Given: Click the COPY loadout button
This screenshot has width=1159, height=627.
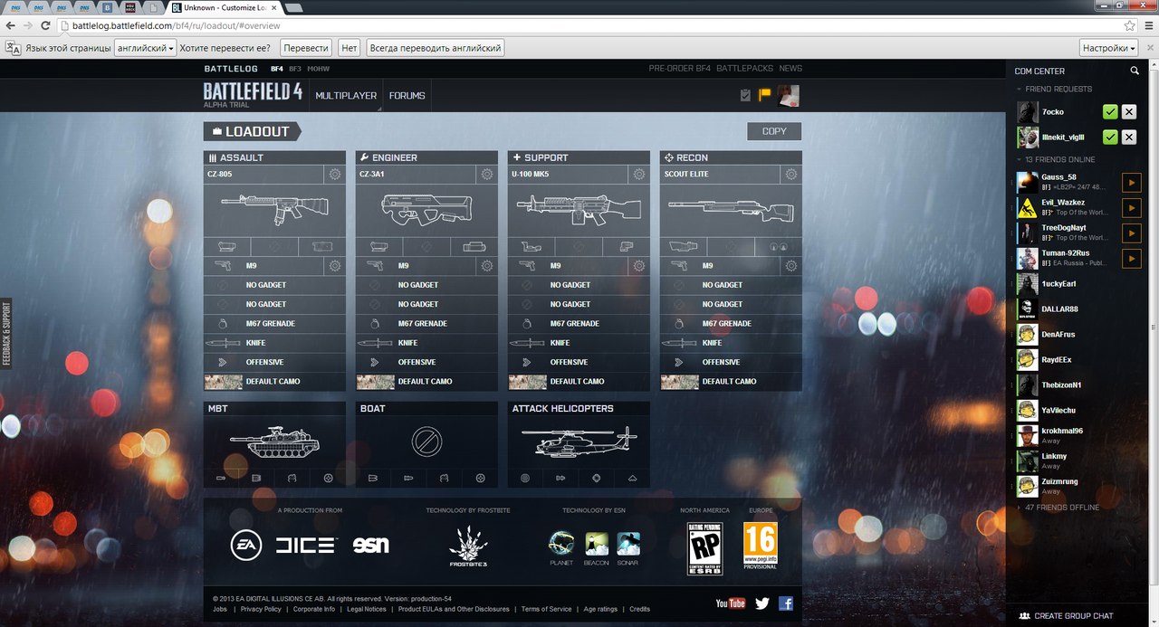Looking at the screenshot, I should (x=774, y=131).
